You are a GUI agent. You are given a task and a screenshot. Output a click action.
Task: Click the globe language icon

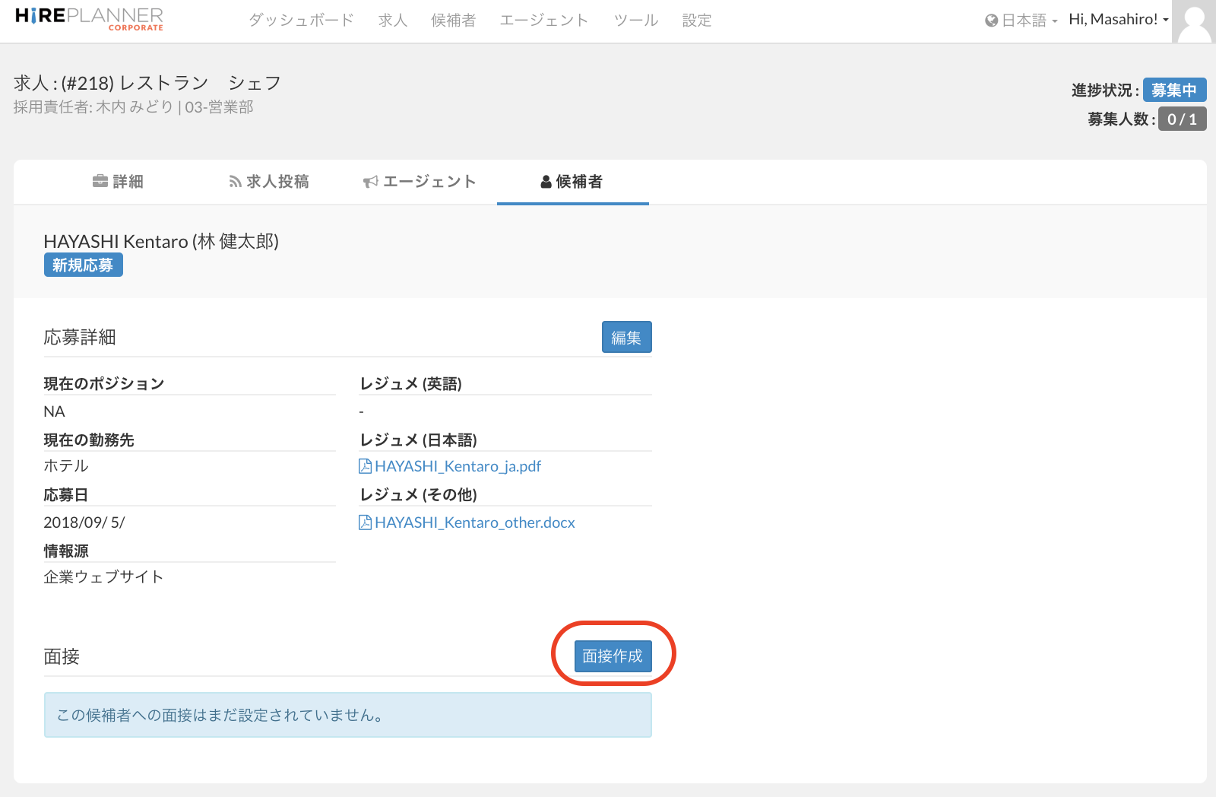991,21
